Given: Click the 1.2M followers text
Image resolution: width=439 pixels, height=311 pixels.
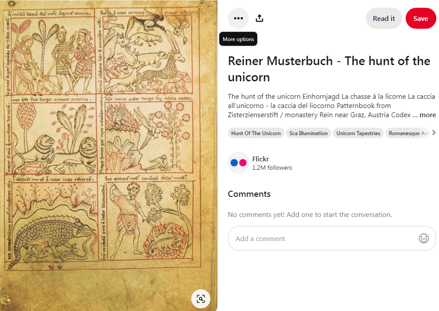Looking at the screenshot, I should [272, 168].
